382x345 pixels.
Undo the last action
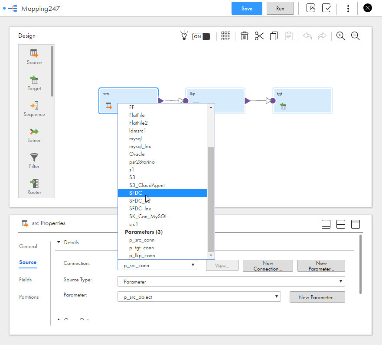[x=307, y=36]
